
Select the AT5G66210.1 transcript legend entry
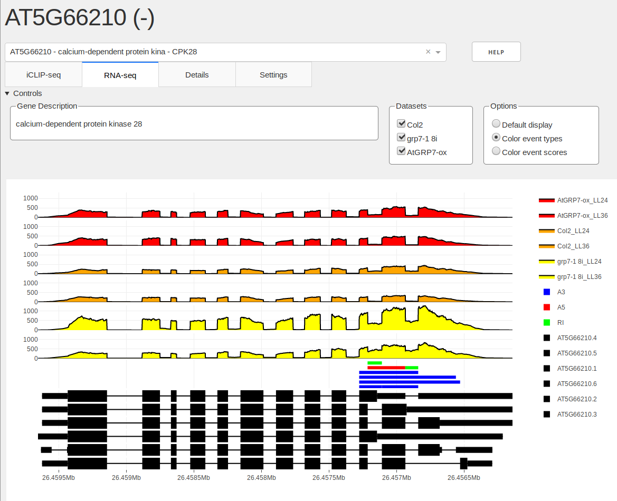click(x=547, y=368)
